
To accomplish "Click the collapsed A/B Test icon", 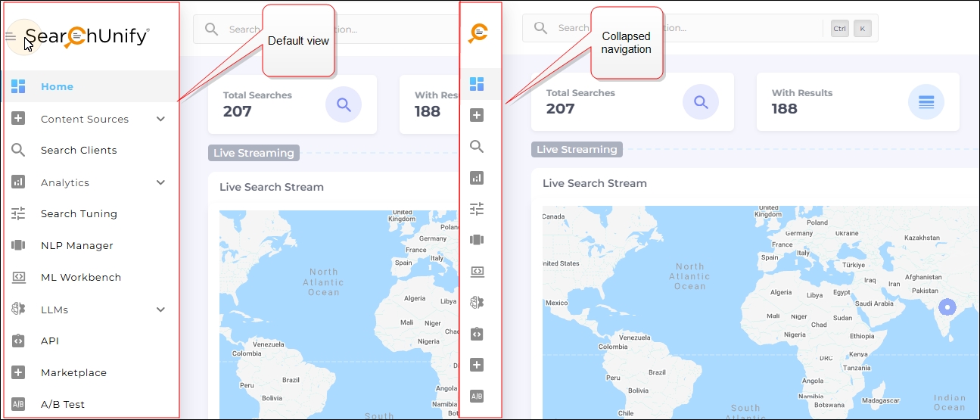I will point(477,396).
